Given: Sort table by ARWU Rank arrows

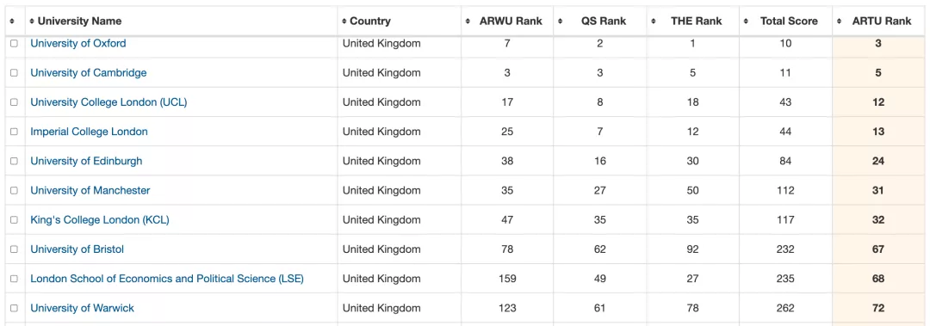Looking at the screenshot, I should pos(468,22).
